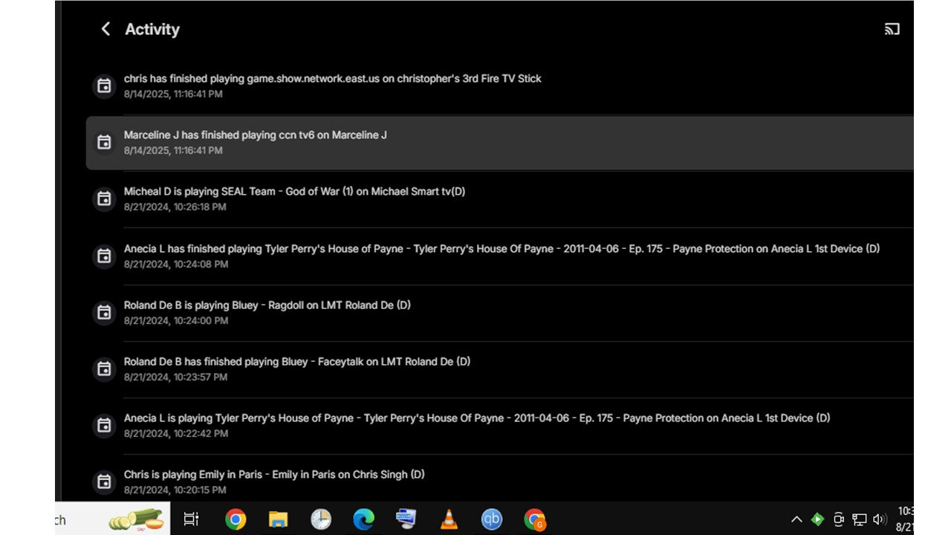Open Google Chrome from the taskbar

click(x=236, y=519)
